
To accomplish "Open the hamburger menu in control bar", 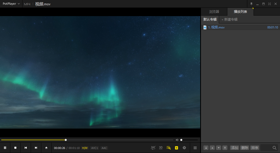I will pyautogui.click(x=195, y=148).
